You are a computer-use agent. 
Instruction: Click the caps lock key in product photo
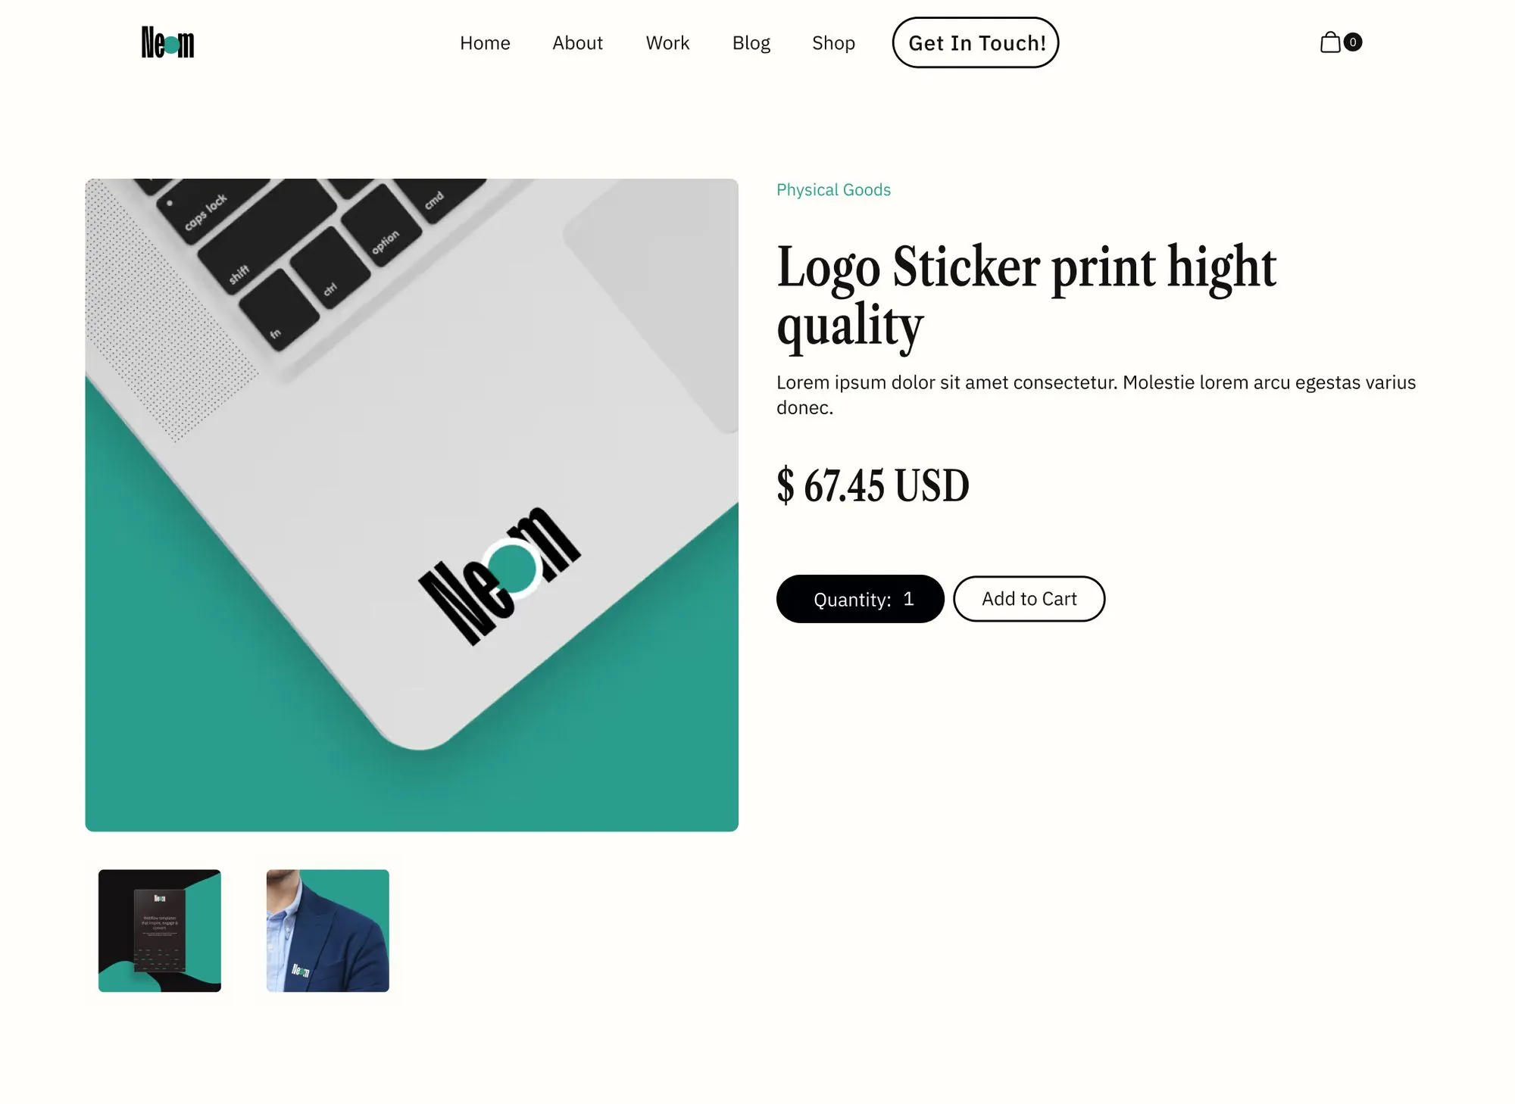[205, 212]
